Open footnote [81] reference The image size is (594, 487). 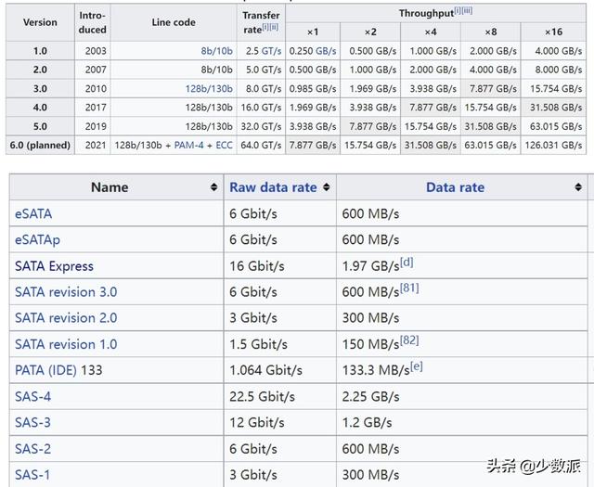(x=410, y=288)
